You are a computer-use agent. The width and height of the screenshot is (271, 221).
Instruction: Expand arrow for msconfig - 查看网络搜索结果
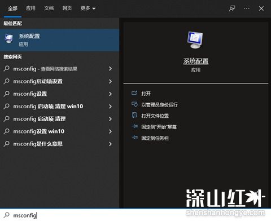tap(110, 69)
